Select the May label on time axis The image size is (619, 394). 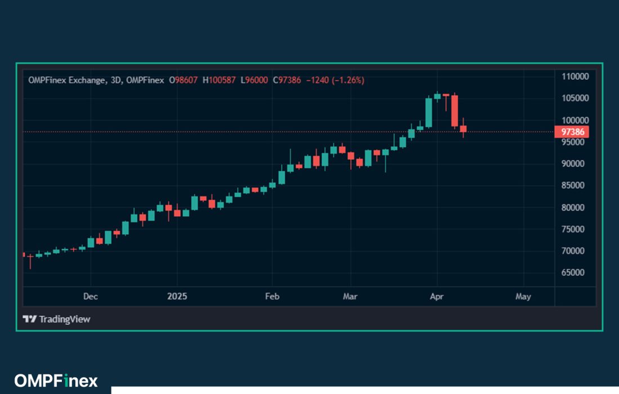(x=523, y=297)
